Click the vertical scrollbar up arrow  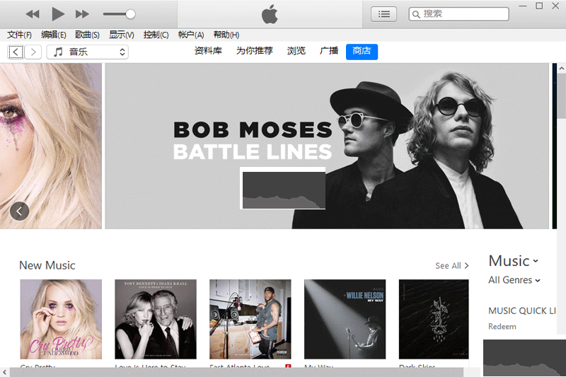pyautogui.click(x=561, y=69)
